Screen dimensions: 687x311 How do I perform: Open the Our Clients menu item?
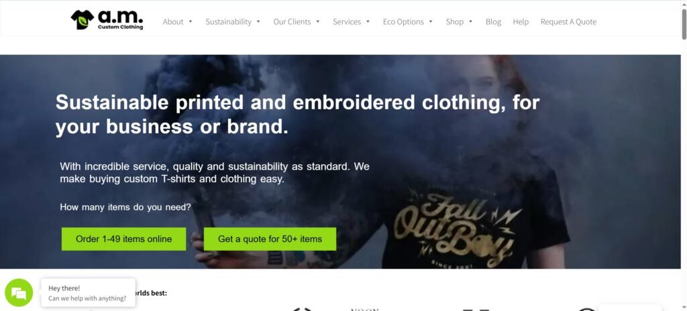(292, 21)
